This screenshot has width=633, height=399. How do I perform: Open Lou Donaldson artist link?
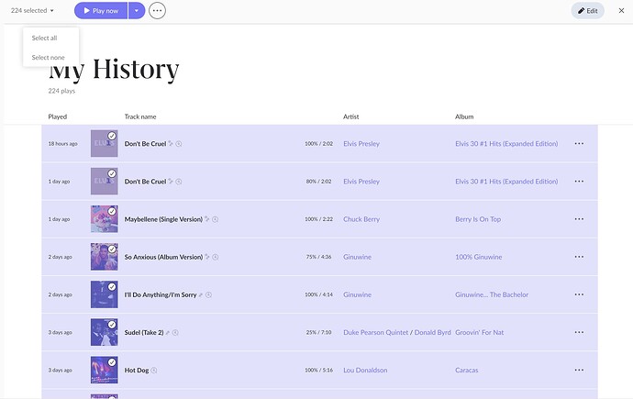click(x=365, y=370)
